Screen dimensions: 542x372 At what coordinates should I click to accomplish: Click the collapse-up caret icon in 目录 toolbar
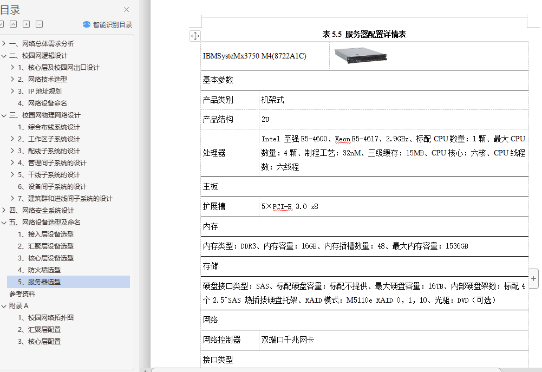point(13,24)
